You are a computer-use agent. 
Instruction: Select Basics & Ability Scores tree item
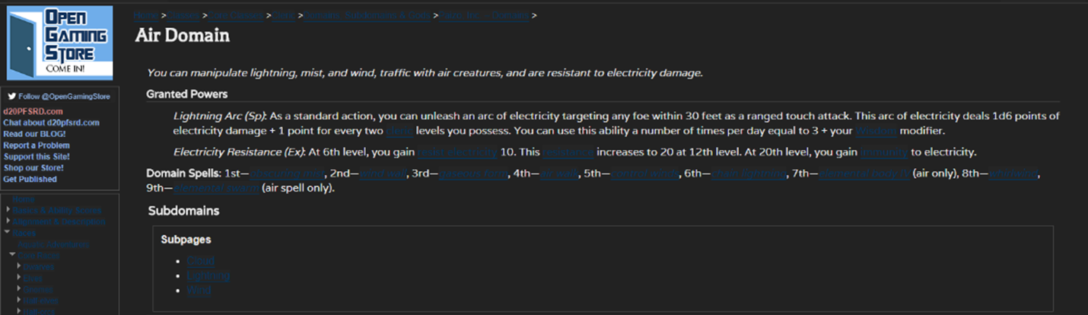(x=57, y=210)
